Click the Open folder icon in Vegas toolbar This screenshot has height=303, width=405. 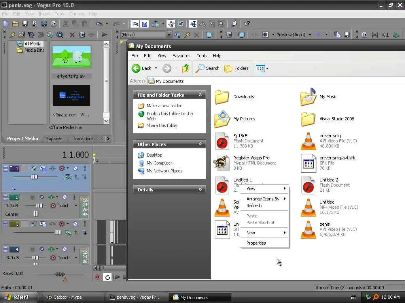tap(15, 24)
